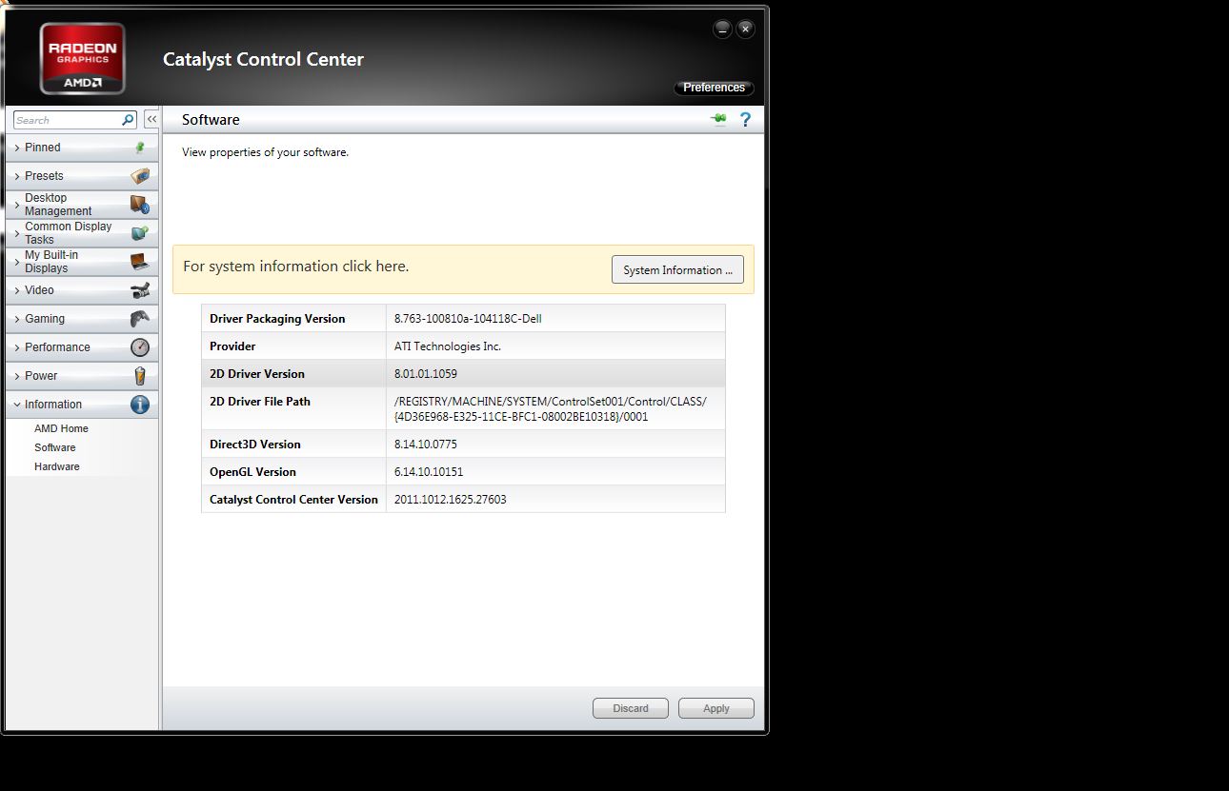
Task: Open help with the question mark icon
Action: (x=745, y=119)
